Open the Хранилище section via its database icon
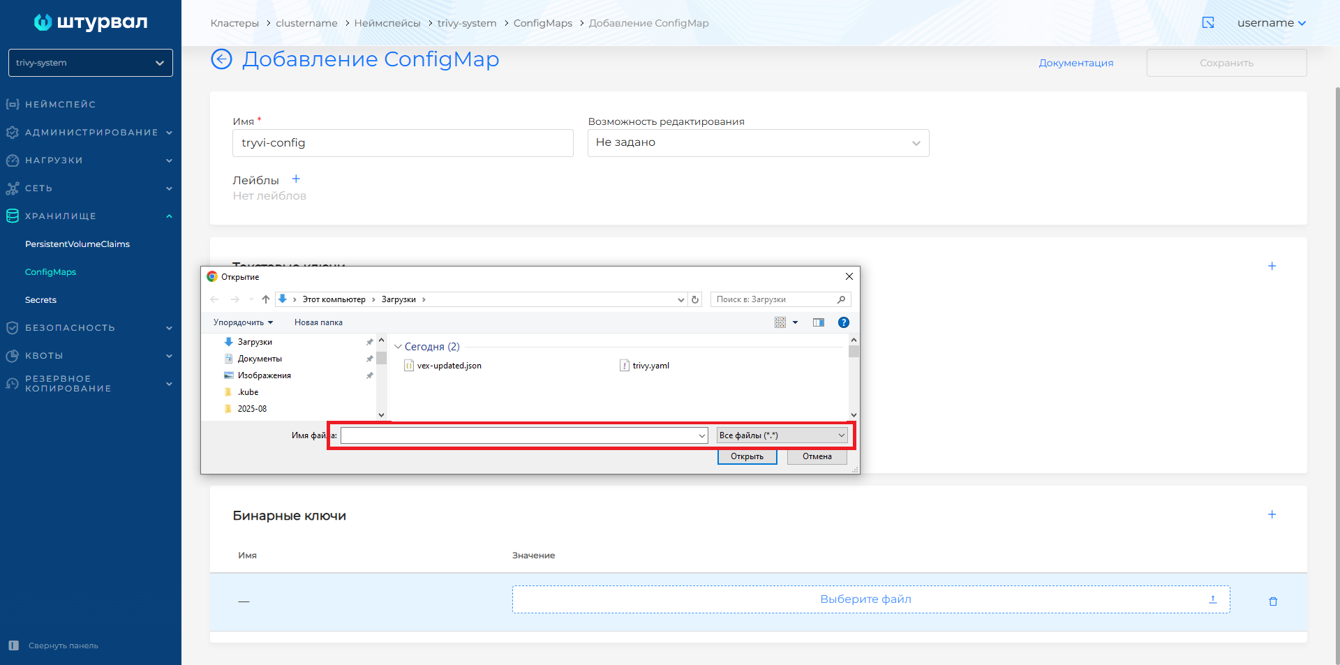The width and height of the screenshot is (1340, 665). coord(12,216)
